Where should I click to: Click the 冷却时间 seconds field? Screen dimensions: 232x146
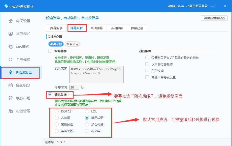[x=74, y=87]
